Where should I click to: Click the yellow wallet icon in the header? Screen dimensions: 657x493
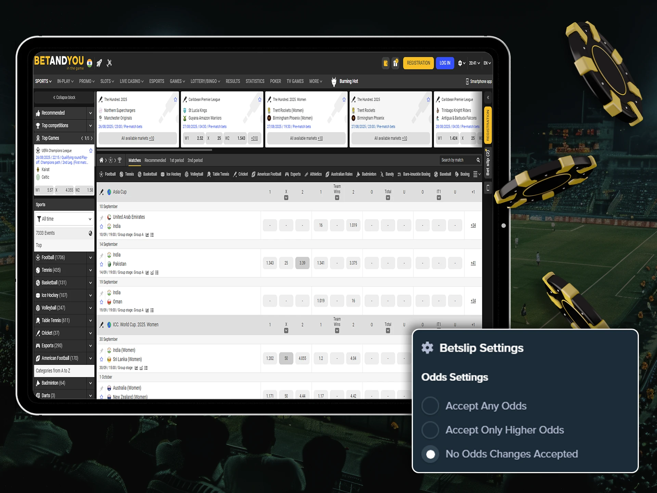386,63
